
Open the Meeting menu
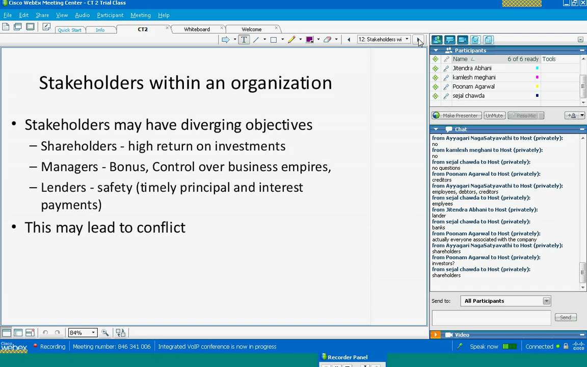pyautogui.click(x=141, y=15)
